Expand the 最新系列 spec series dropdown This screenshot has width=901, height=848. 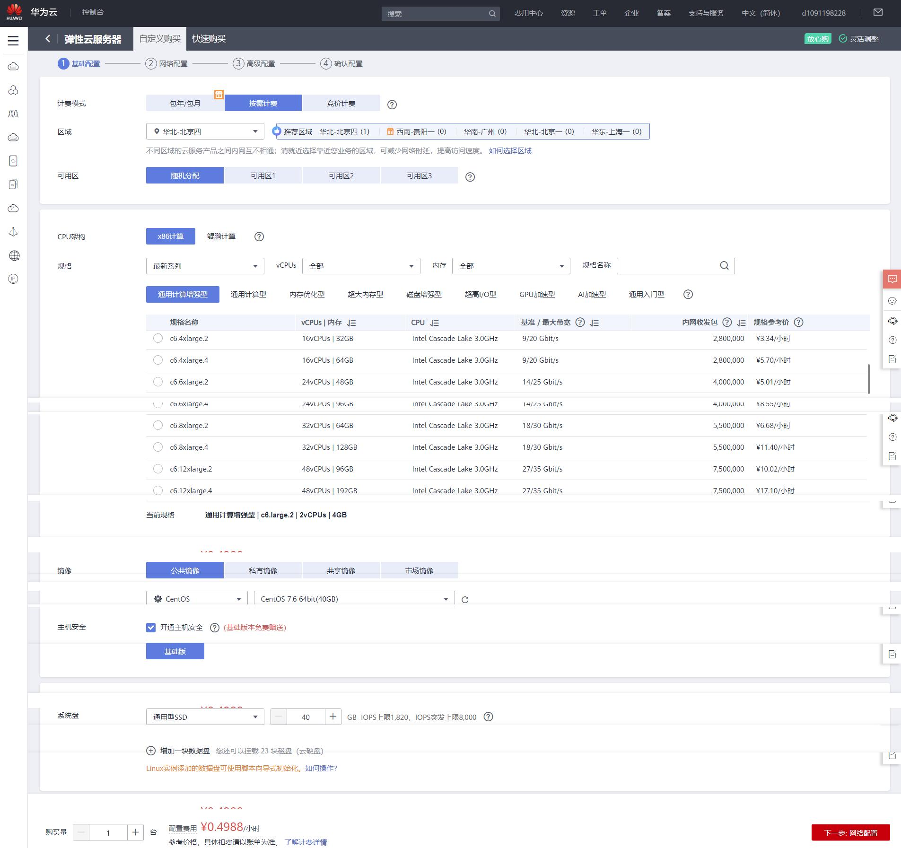click(205, 266)
